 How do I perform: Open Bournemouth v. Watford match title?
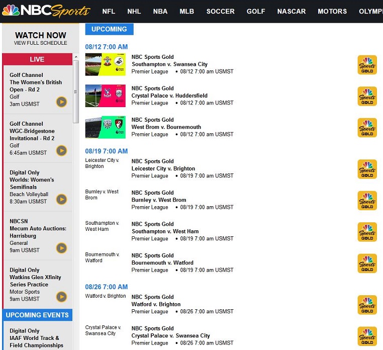[x=162, y=262]
